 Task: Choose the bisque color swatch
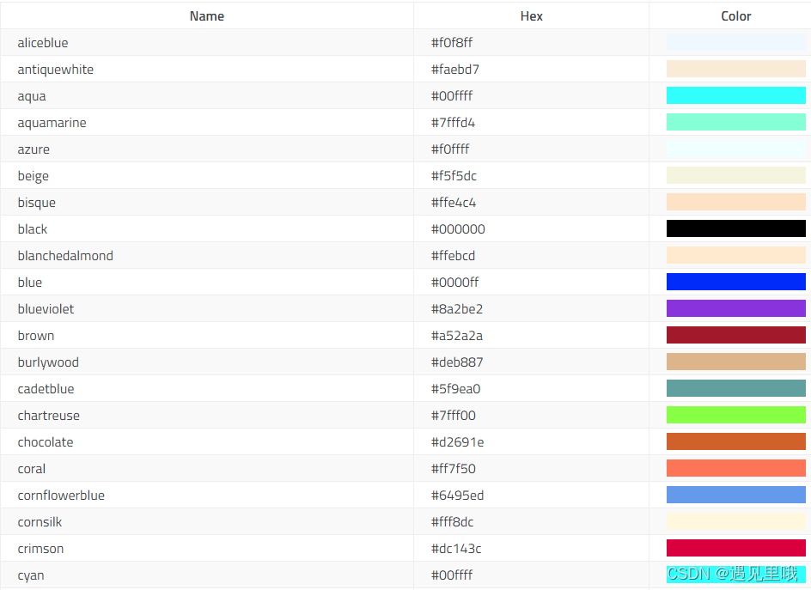tap(736, 202)
